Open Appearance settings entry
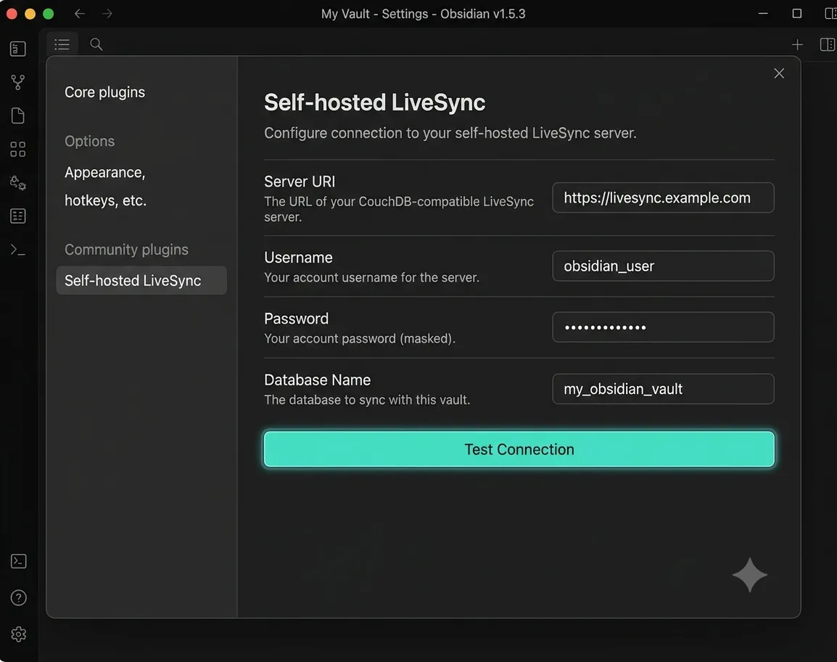 pos(104,173)
